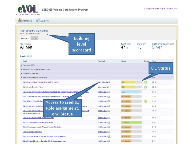Click the assignment icon in the EQc1.4 row
The image size is (192, 144).
(x=109, y=106)
